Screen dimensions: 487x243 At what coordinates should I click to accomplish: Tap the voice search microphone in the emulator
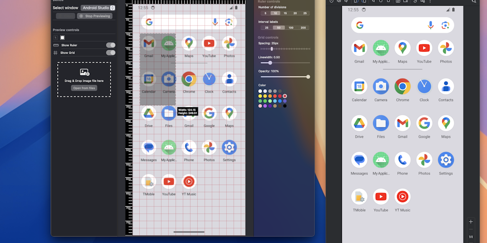click(x=430, y=25)
